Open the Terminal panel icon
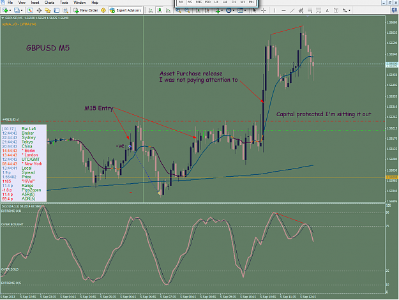Image resolution: width=399 pixels, height=300 pixels. tap(56, 10)
